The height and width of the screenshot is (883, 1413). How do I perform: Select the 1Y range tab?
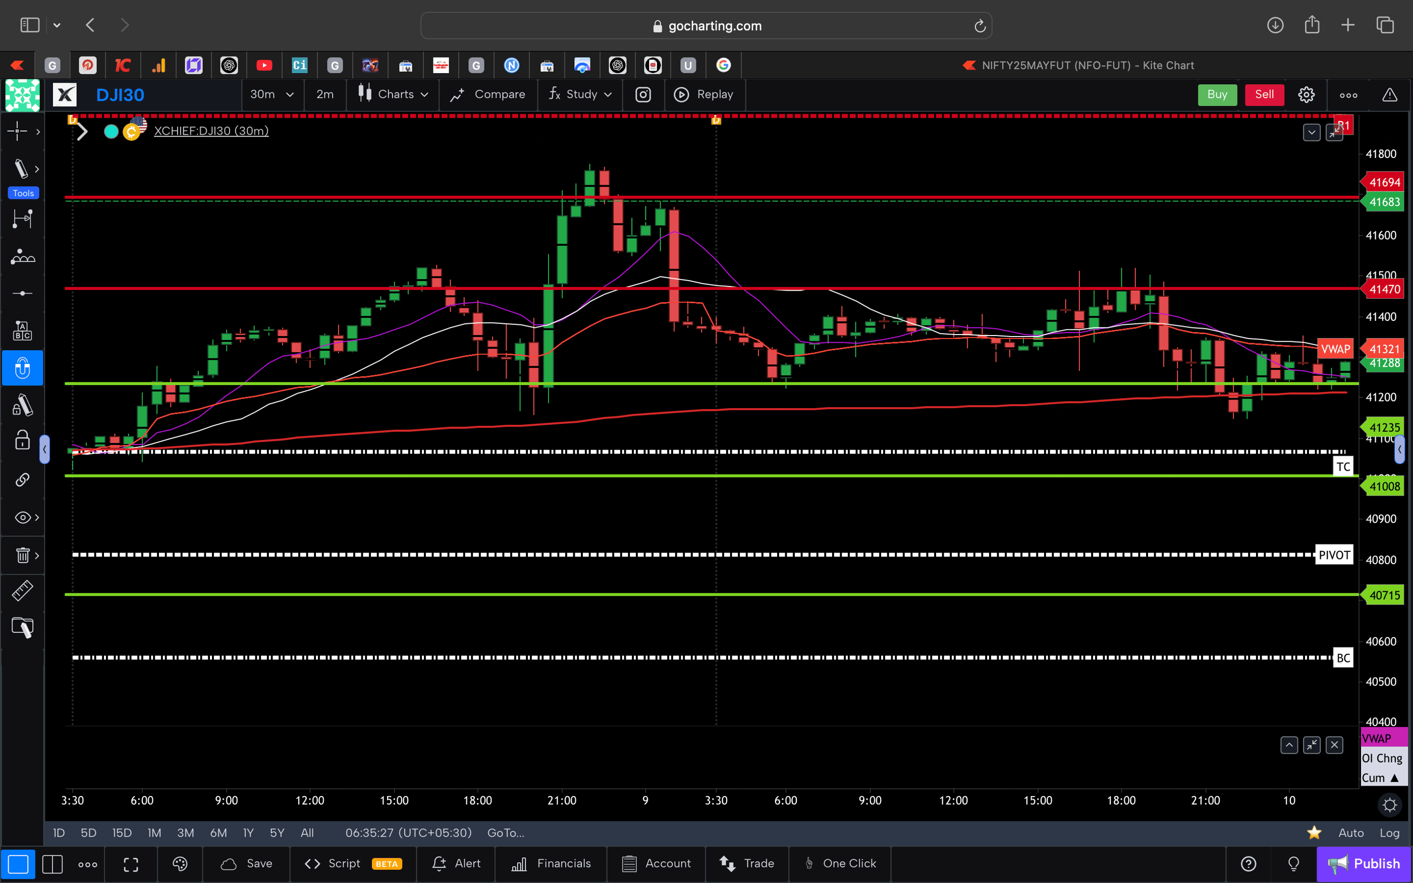pos(248,833)
